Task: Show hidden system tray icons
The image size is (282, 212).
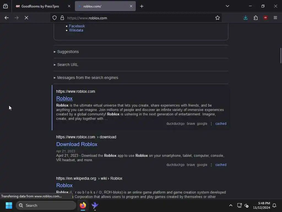Action: pyautogui.click(x=231, y=205)
